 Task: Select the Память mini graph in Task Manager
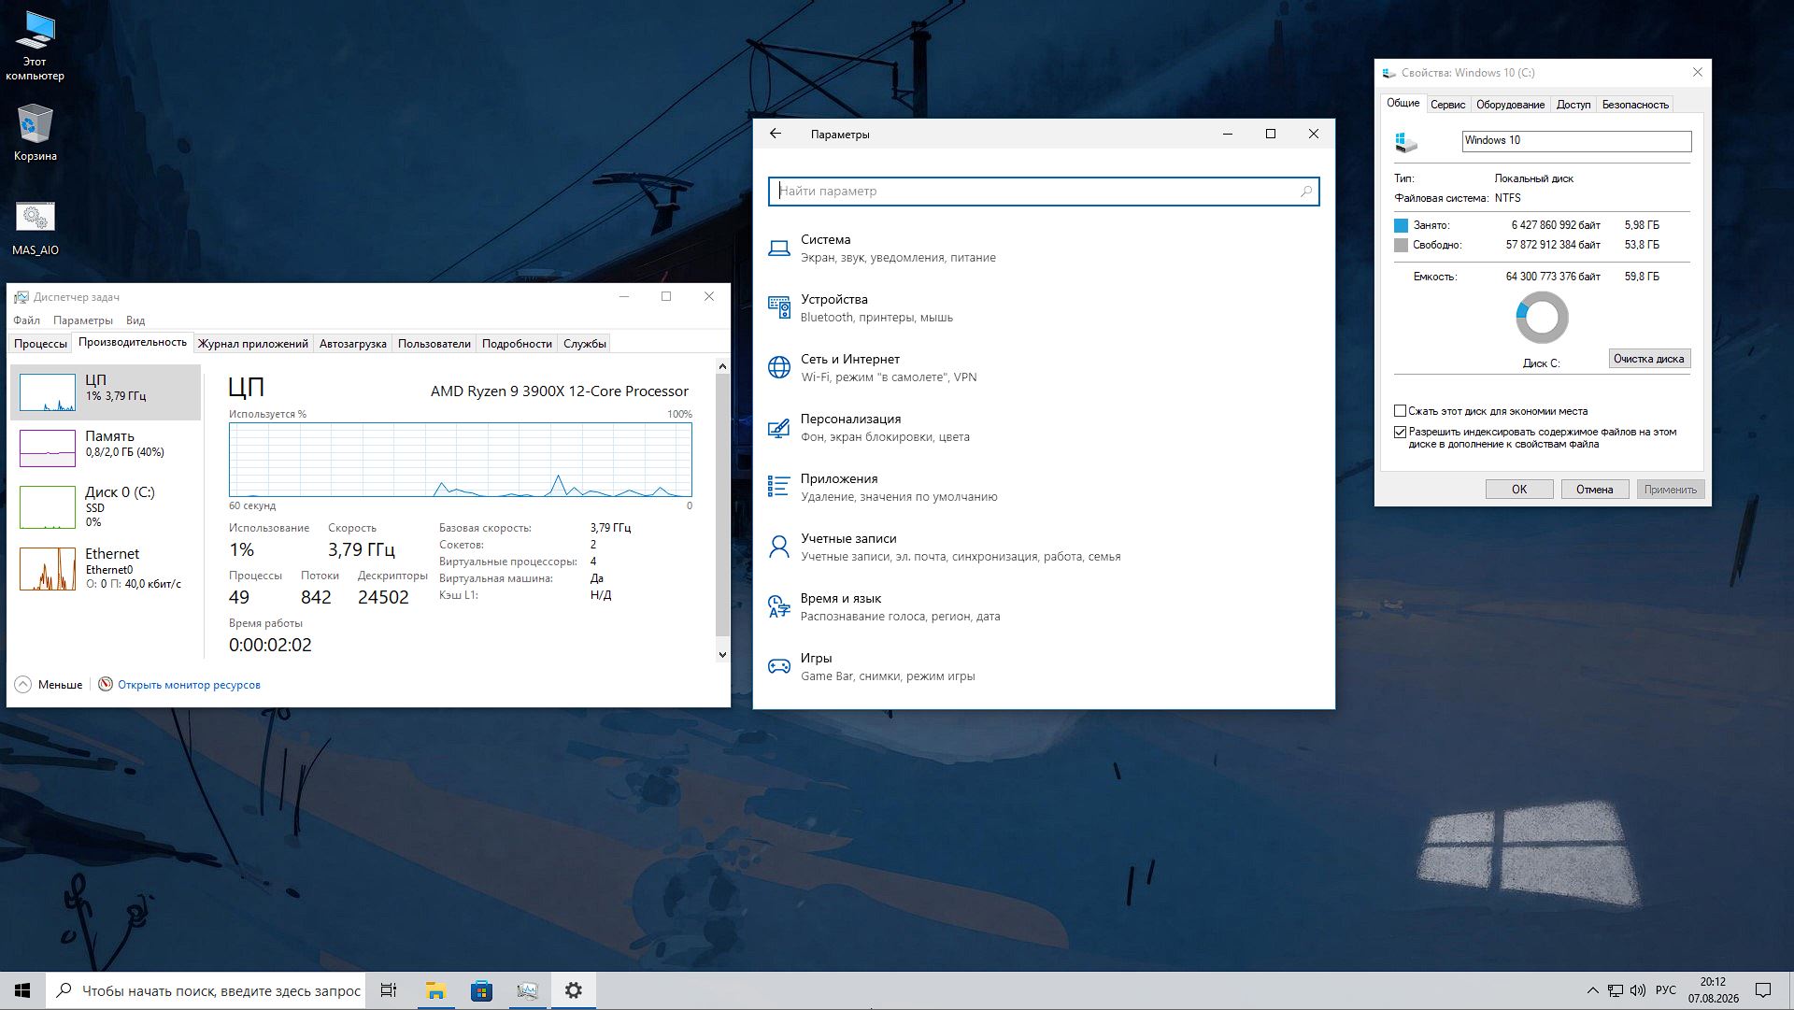pos(48,448)
